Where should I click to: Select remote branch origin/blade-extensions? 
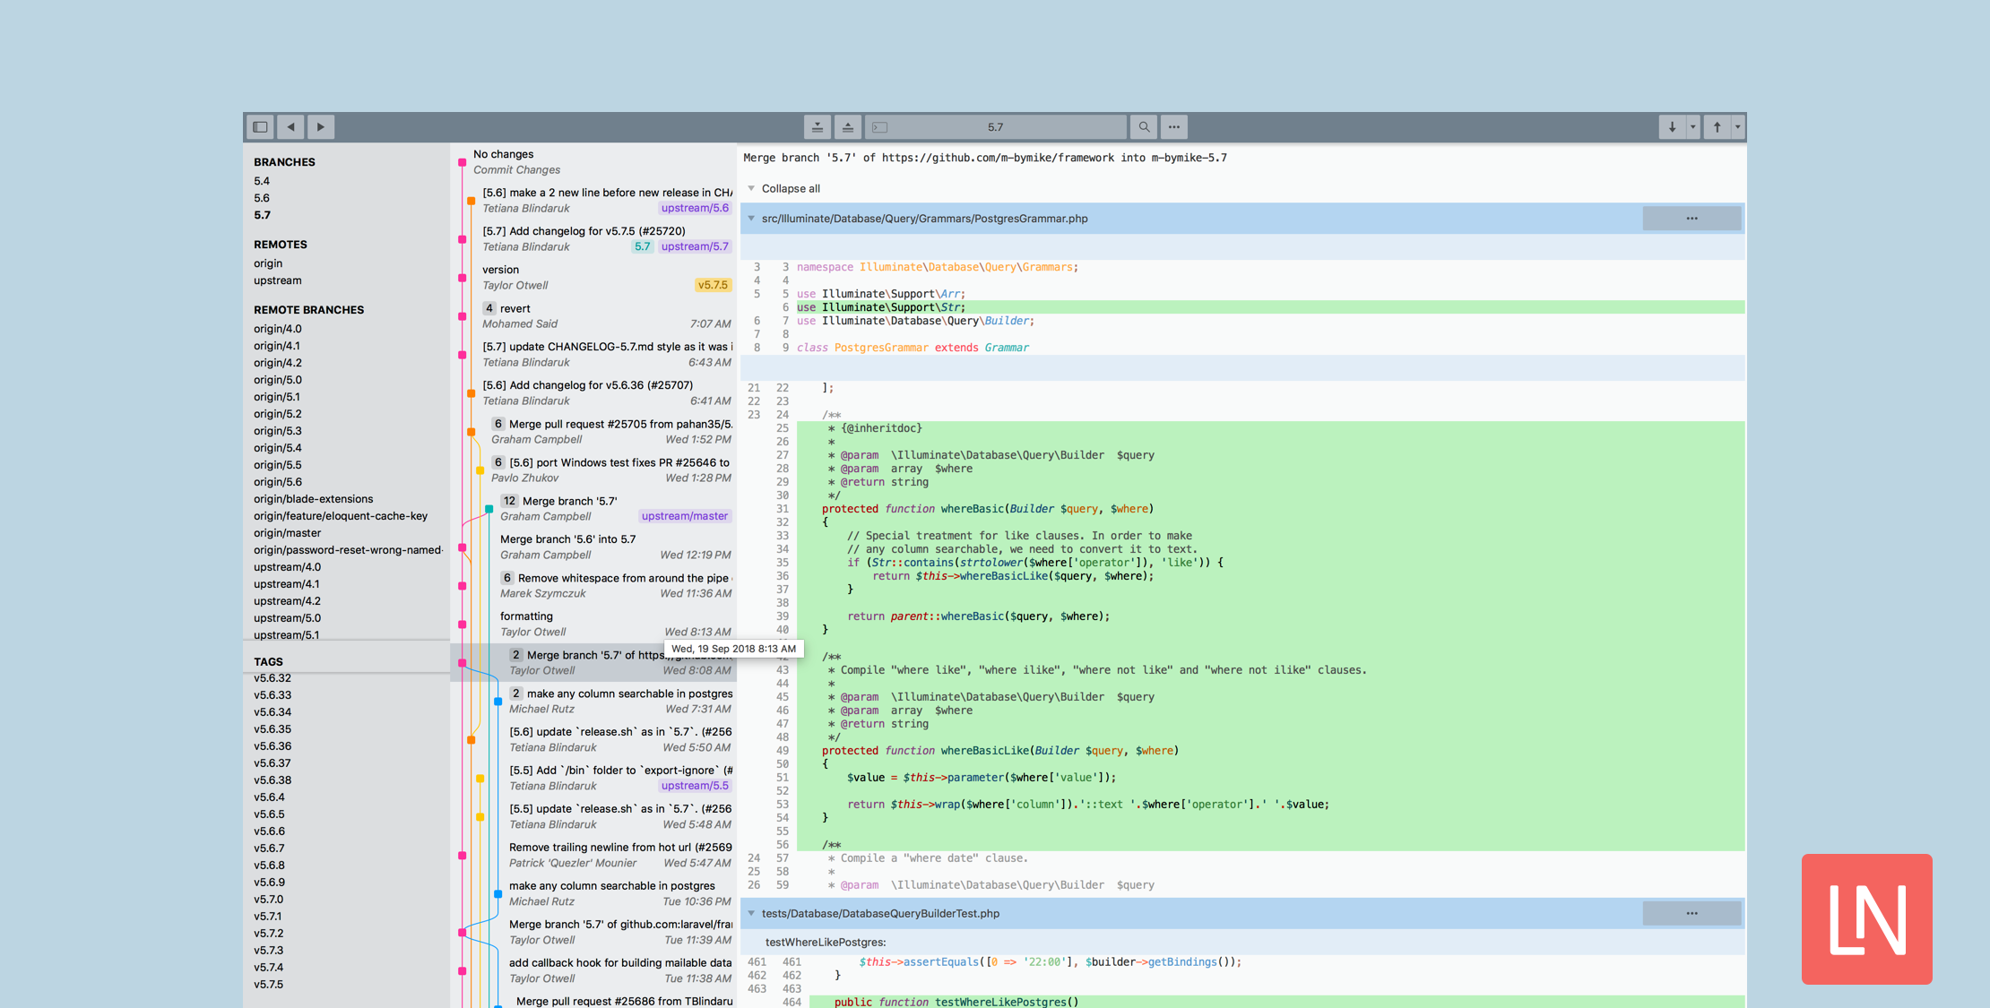point(314,499)
